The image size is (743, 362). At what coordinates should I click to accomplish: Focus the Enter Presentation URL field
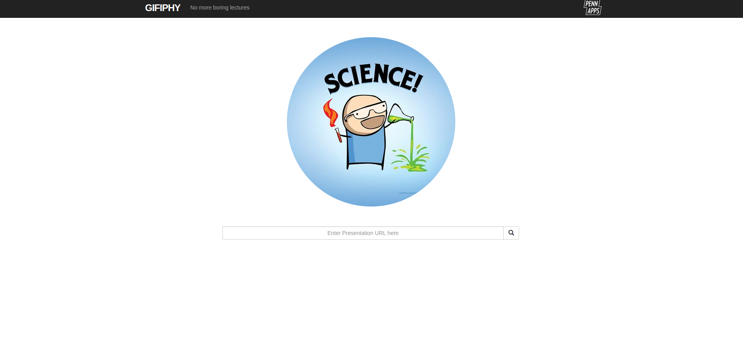pos(363,233)
